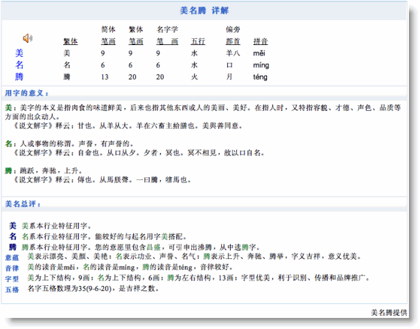
Task: Click the 五行 column header
Action: 198,41
